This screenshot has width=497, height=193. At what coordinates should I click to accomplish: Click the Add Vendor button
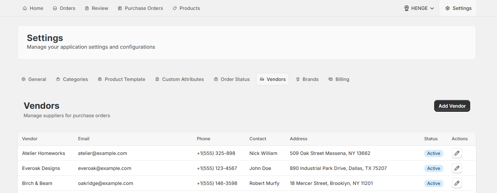452,106
